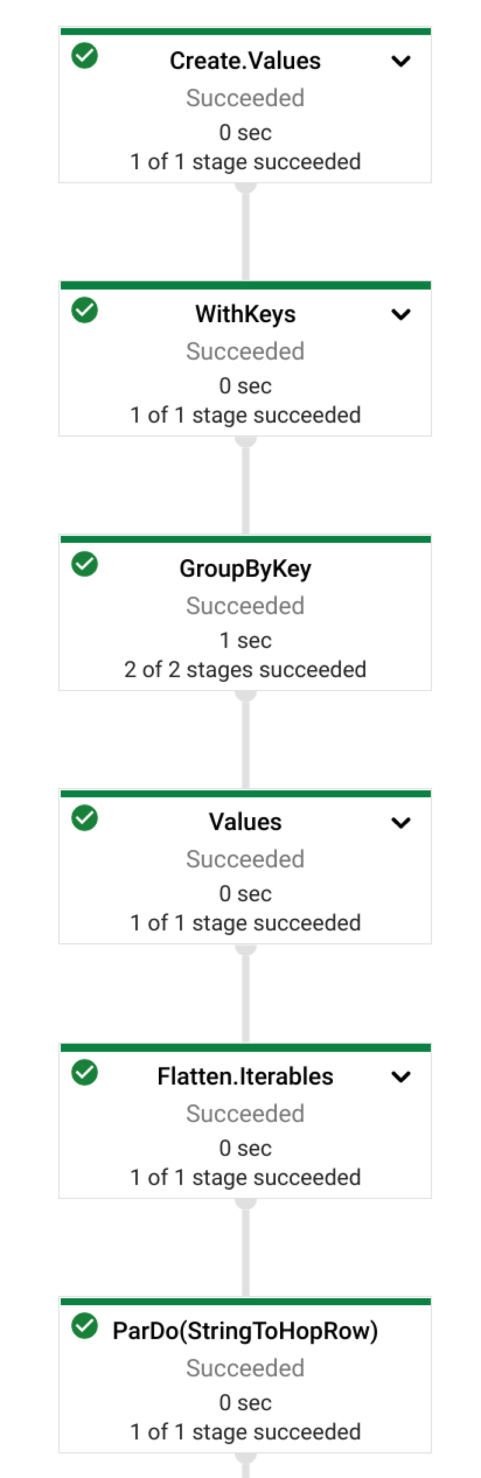Image resolution: width=481 pixels, height=1478 pixels.
Task: Click the Create.Values node title
Action: (245, 61)
